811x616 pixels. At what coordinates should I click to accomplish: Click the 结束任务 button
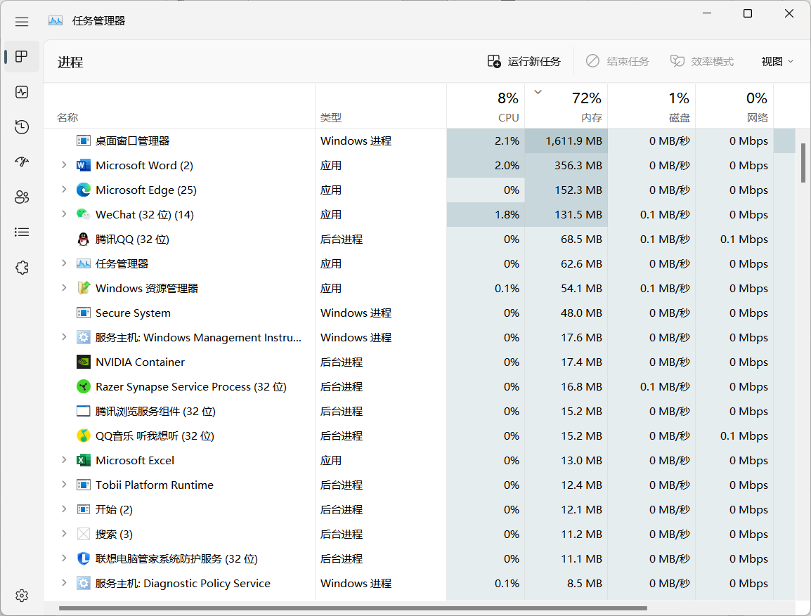[618, 62]
